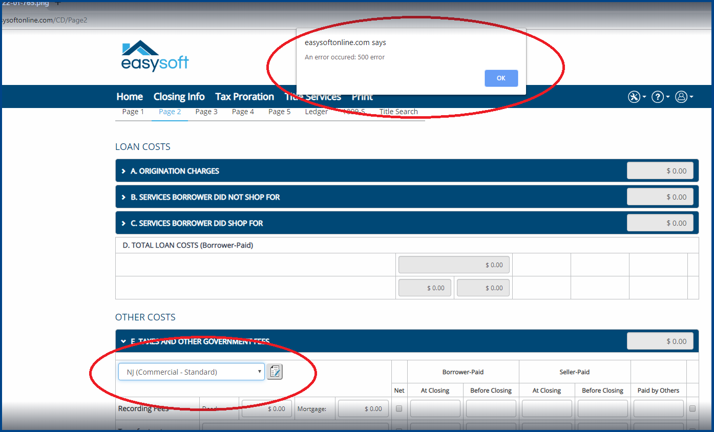This screenshot has height=432, width=714.
Task: Open the Title Search tab
Action: click(x=398, y=112)
